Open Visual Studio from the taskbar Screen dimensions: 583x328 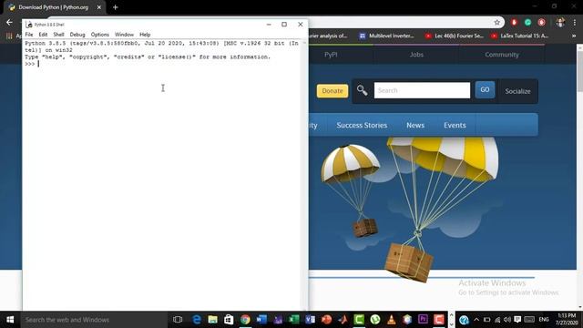tap(278, 320)
